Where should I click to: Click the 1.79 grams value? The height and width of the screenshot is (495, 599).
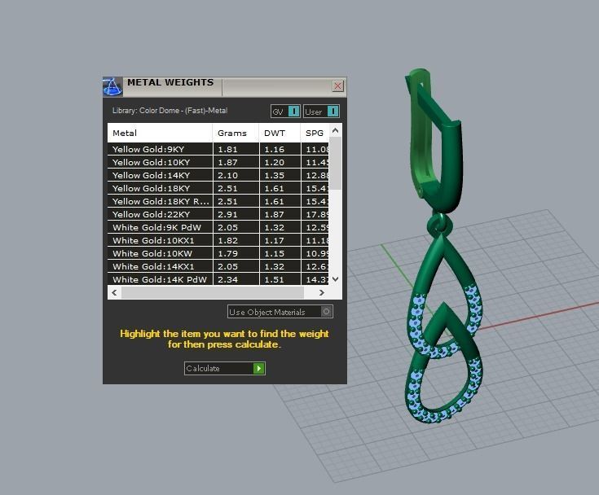click(227, 253)
